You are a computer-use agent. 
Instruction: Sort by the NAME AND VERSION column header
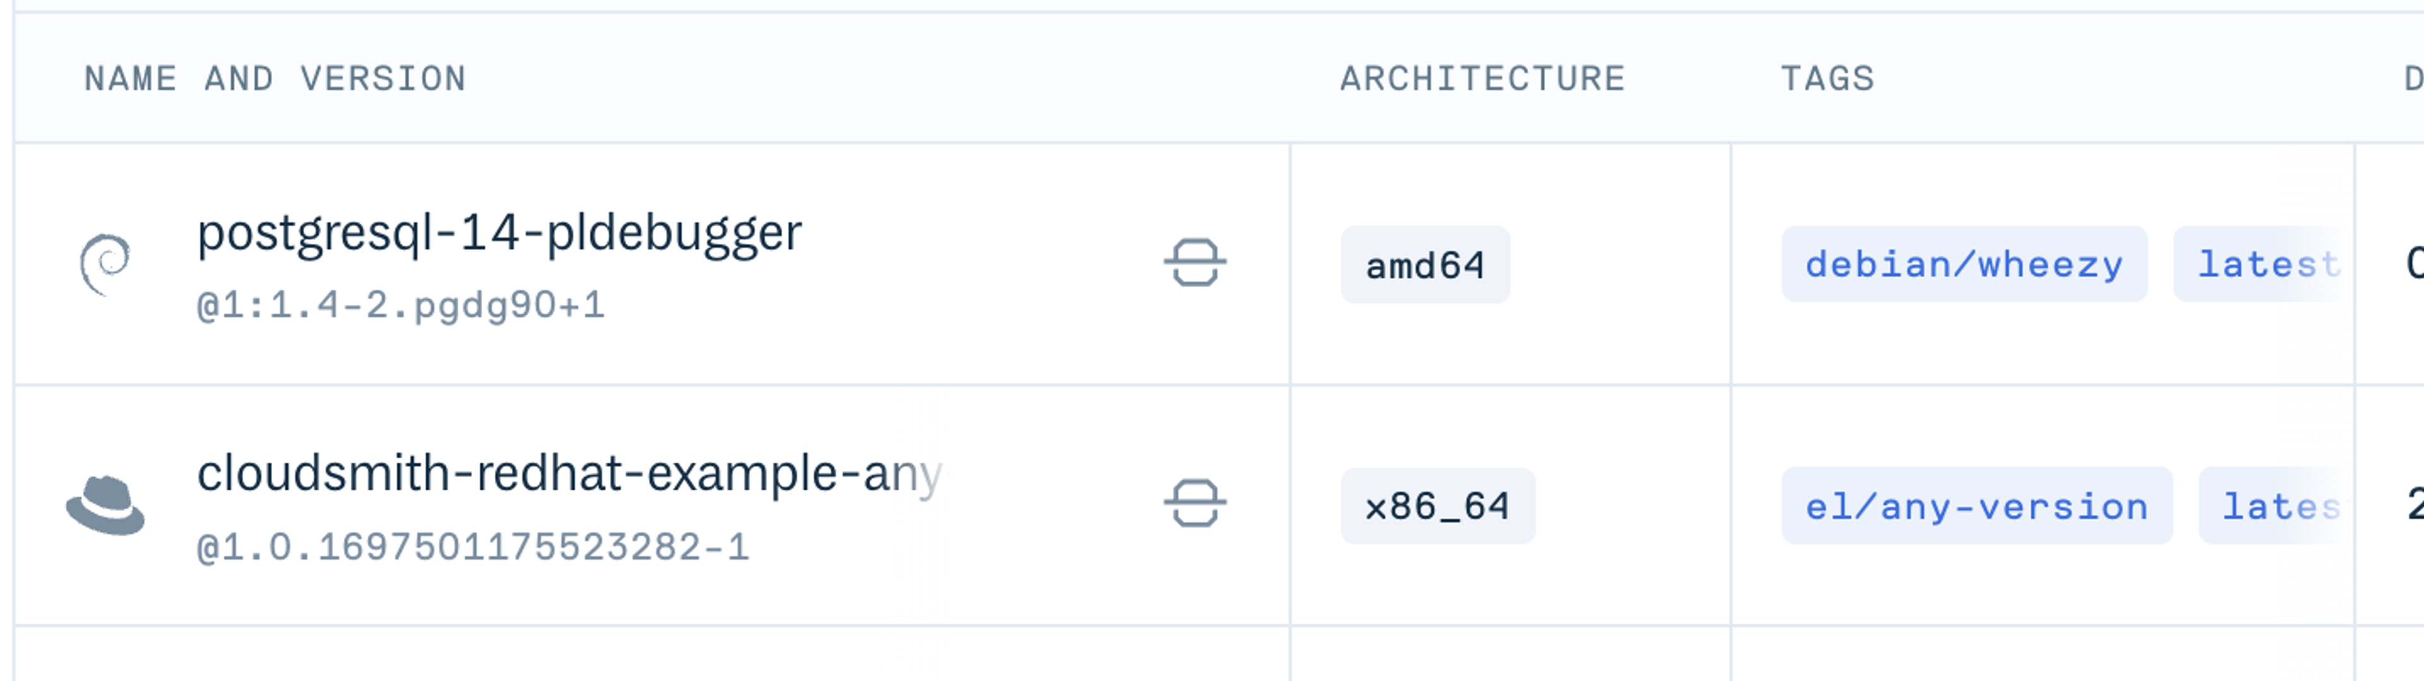pyautogui.click(x=276, y=79)
